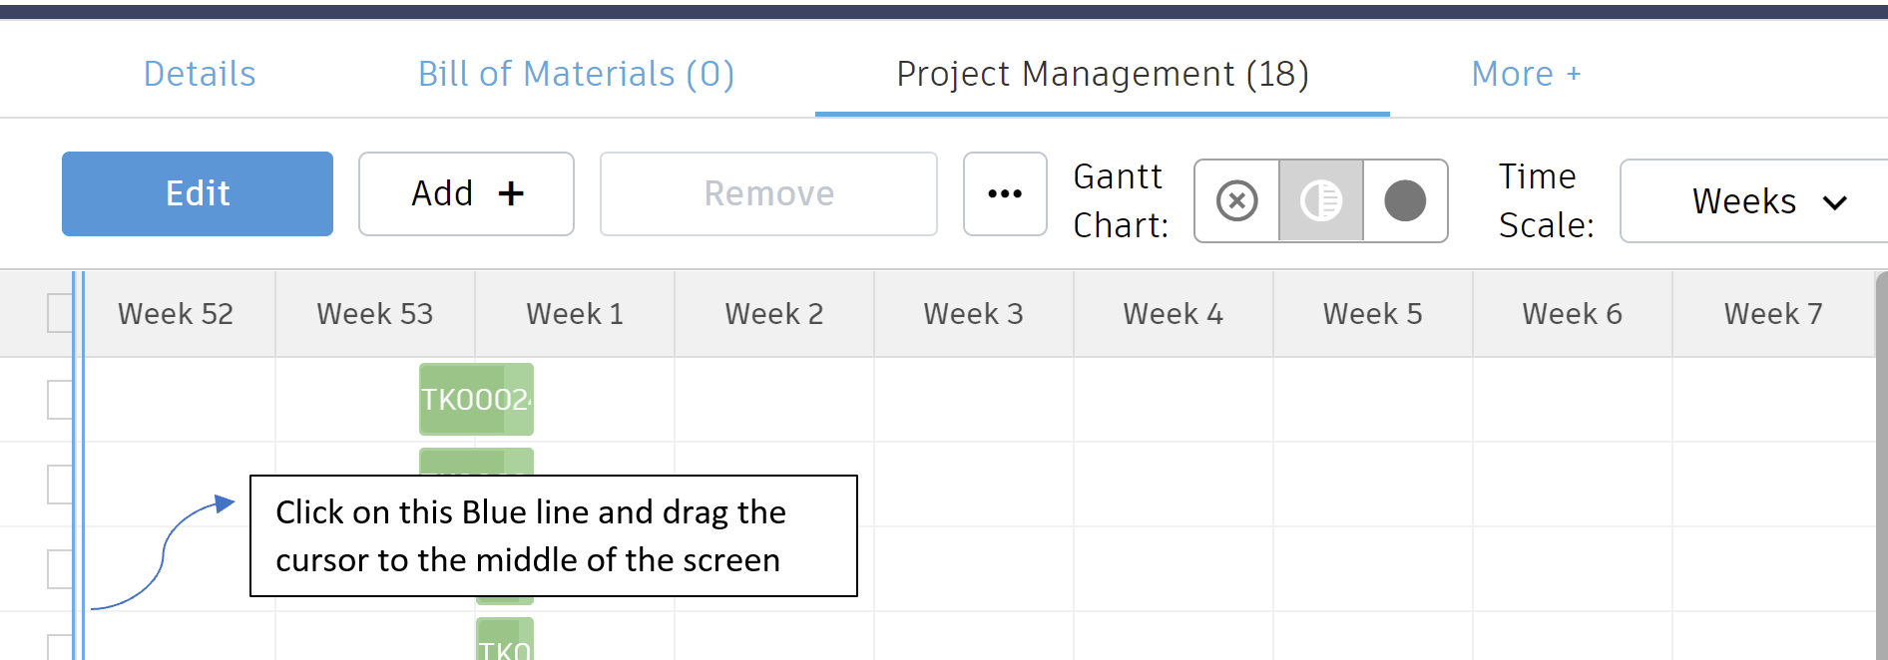Click the Week 52 column header

pos(175,312)
